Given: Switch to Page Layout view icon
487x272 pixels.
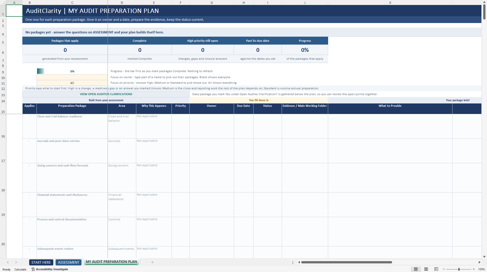Looking at the screenshot, I should 426,269.
